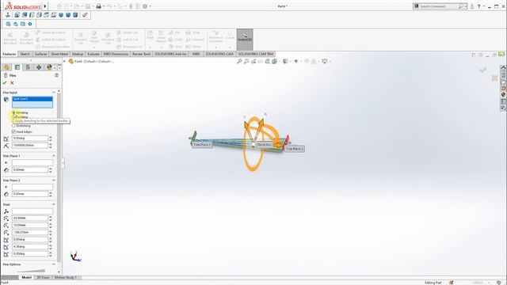Open the DimXpertManager tab icon
The width and height of the screenshot is (507, 285).
(39, 67)
